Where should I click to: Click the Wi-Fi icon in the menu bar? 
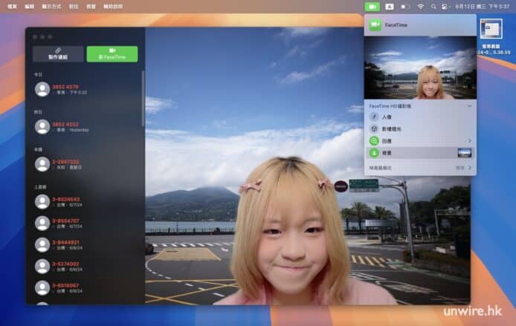pos(420,6)
